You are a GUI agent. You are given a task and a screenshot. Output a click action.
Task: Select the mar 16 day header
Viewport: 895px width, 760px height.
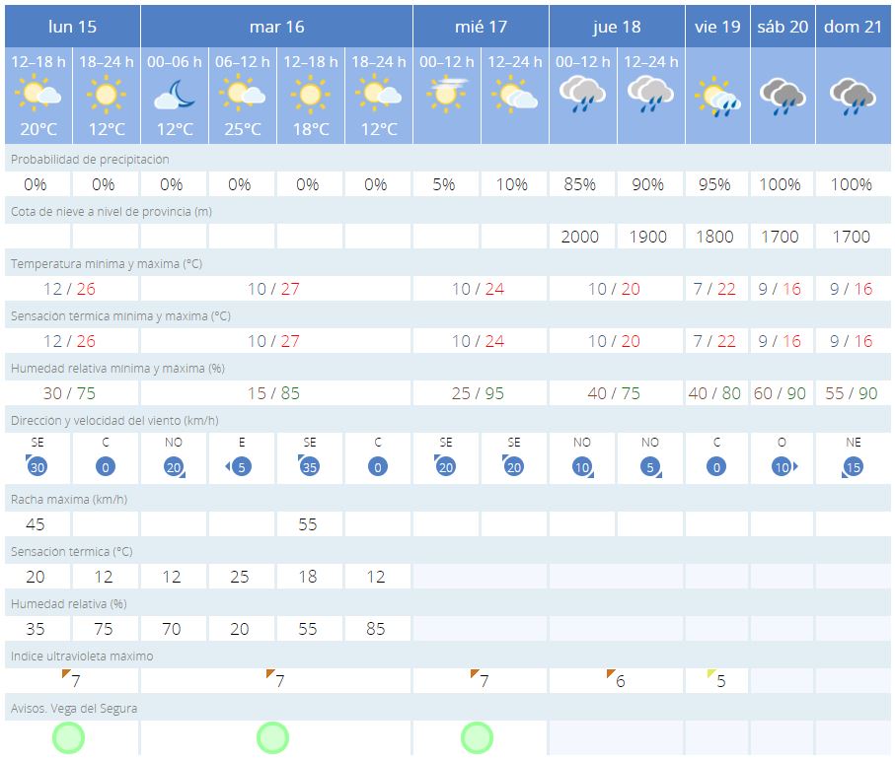276,26
